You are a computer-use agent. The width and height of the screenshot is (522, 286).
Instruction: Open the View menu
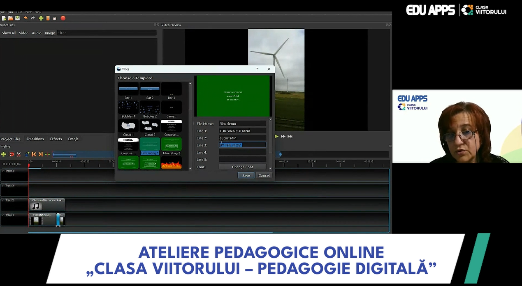pos(28,12)
